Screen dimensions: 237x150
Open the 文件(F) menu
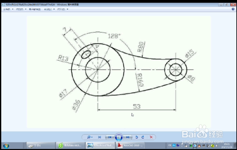pyautogui.click(x=7, y=9)
